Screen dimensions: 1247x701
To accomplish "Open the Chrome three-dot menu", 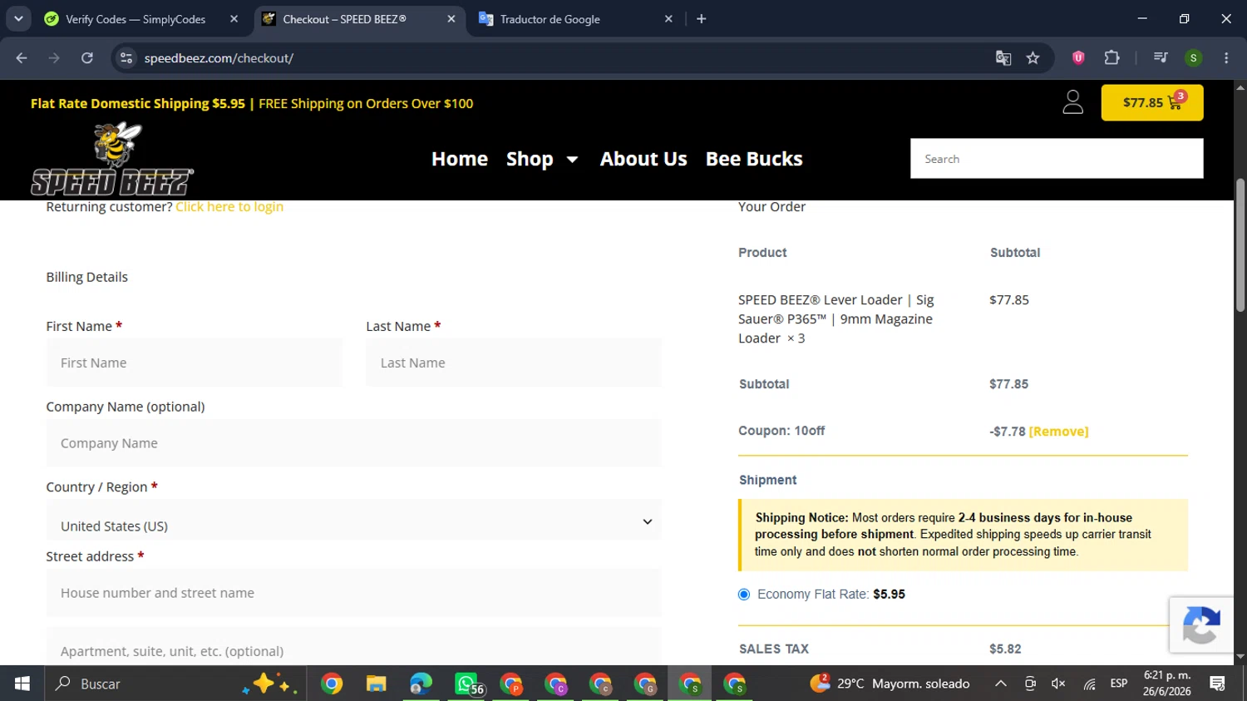I will click(x=1226, y=58).
